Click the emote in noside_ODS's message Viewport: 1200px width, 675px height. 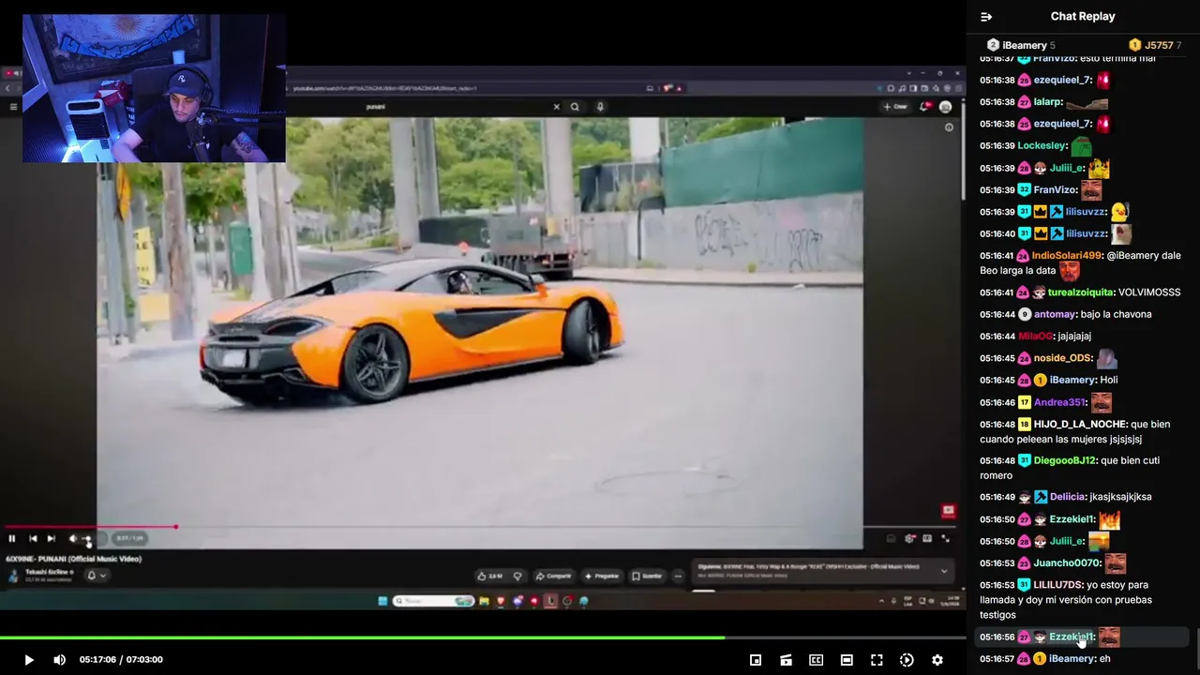(1107, 358)
